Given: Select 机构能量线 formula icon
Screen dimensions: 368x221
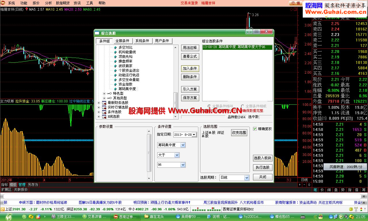Looking at the screenshot, I should [116, 52].
